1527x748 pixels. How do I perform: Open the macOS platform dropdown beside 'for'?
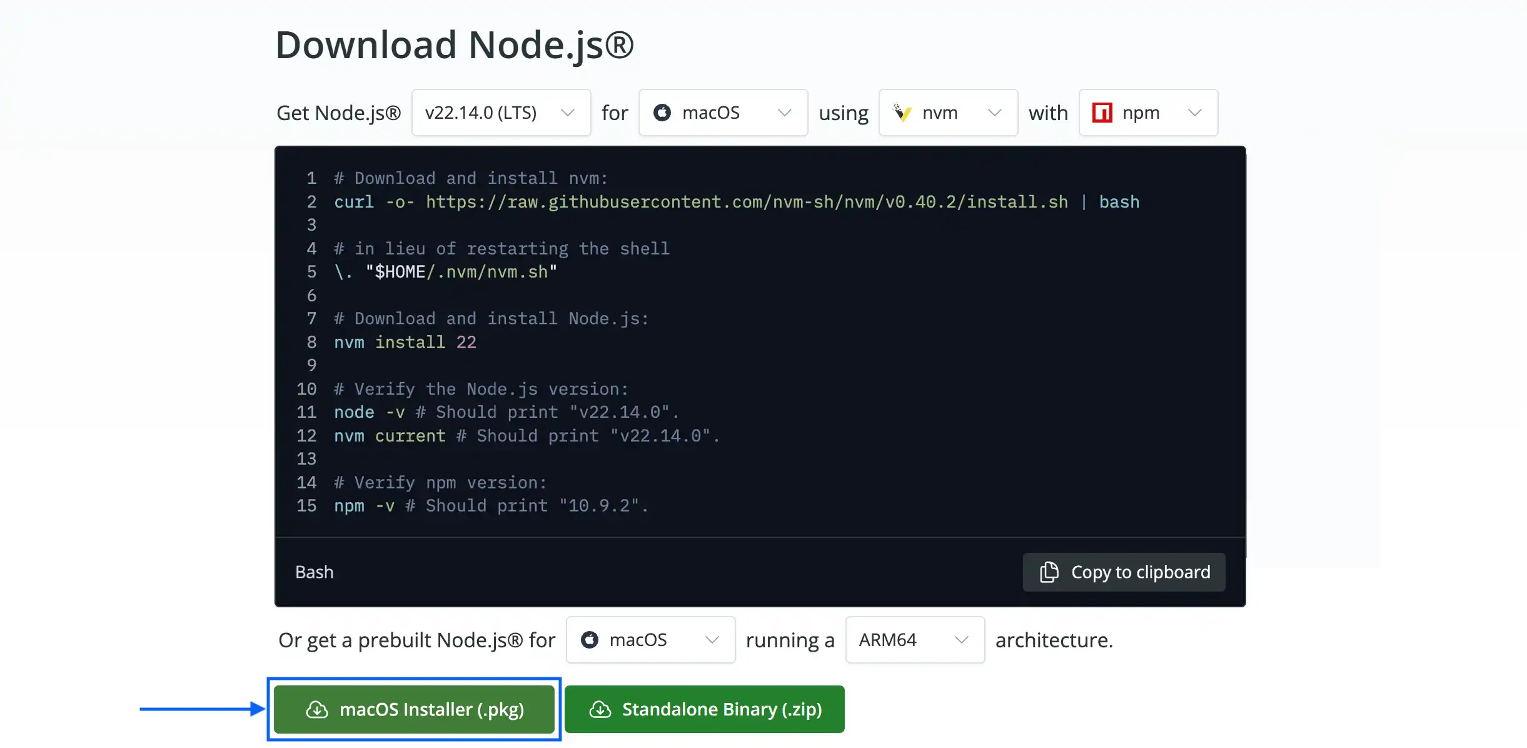tap(723, 113)
